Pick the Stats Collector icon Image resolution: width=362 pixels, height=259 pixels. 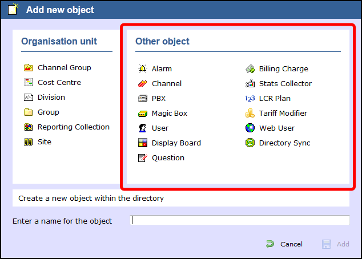250,84
